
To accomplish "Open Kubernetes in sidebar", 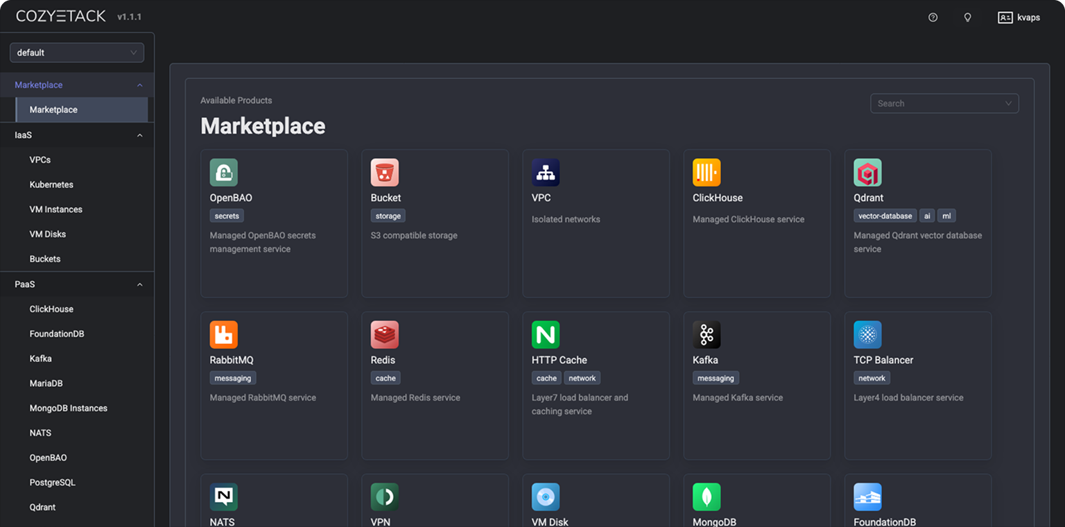I will pyautogui.click(x=51, y=184).
